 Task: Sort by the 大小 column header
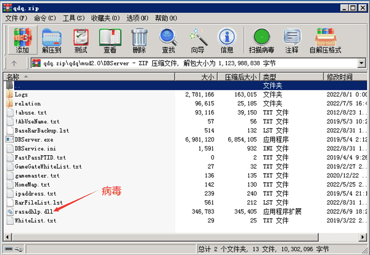pyautogui.click(x=196, y=77)
